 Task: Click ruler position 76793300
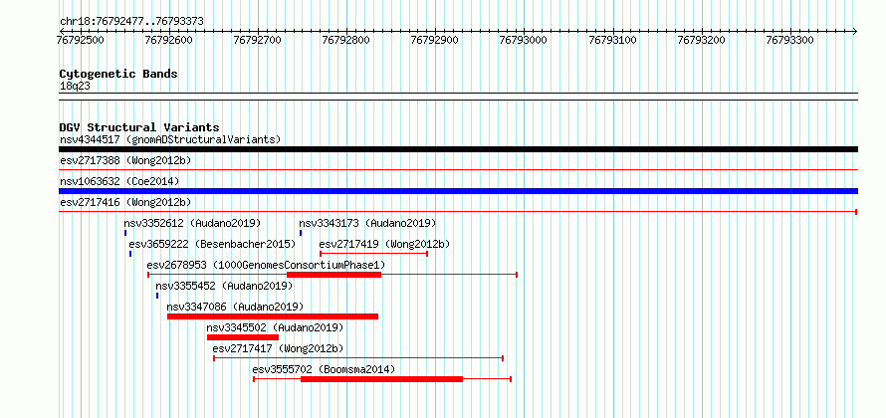(790, 40)
